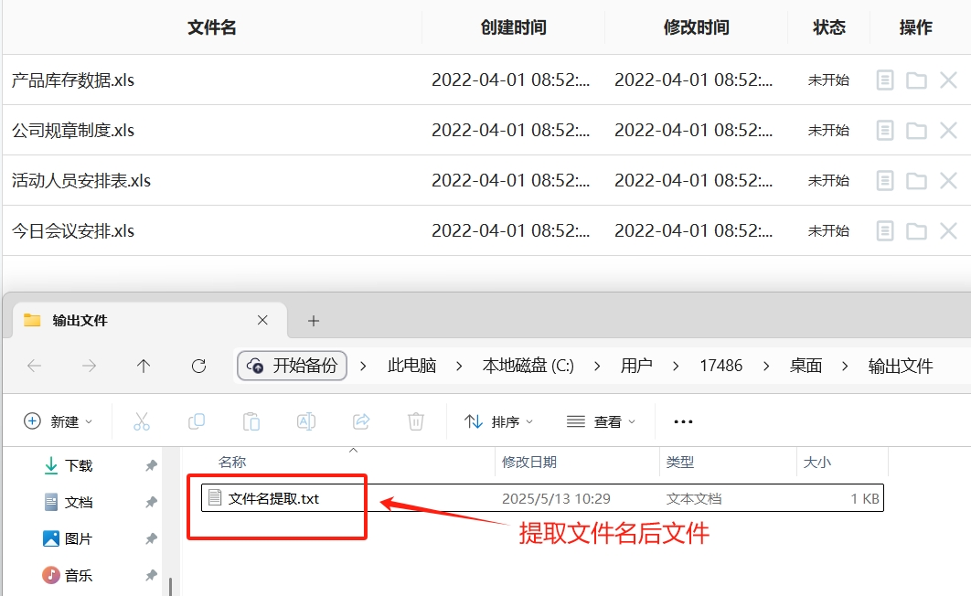Click the Cut scissors icon
Viewport: 971px width, 596px height.
141,421
